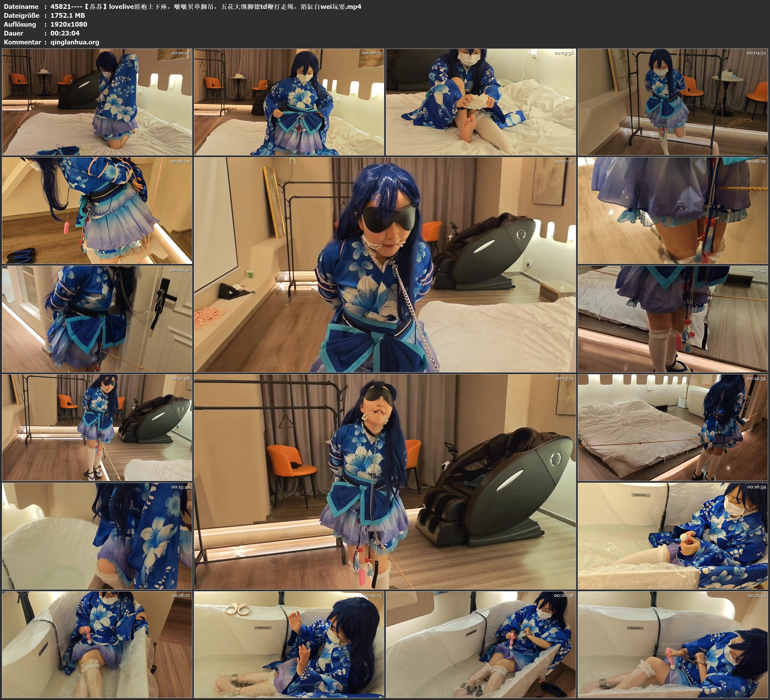
Task: Click the frame timestamped 00:10:55
Action: [x=673, y=319]
